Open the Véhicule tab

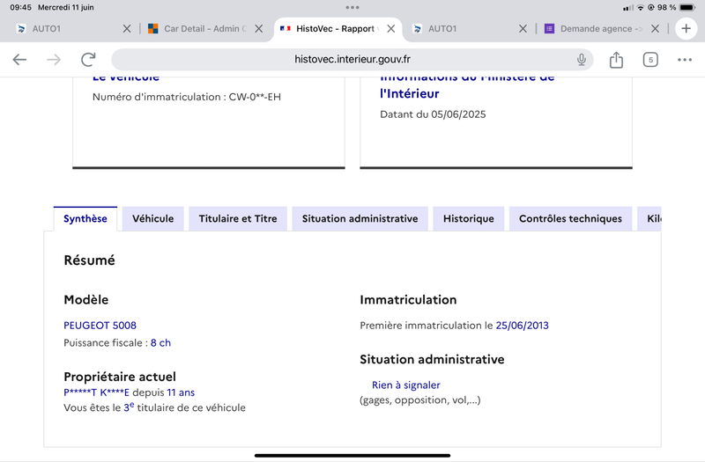tap(152, 218)
